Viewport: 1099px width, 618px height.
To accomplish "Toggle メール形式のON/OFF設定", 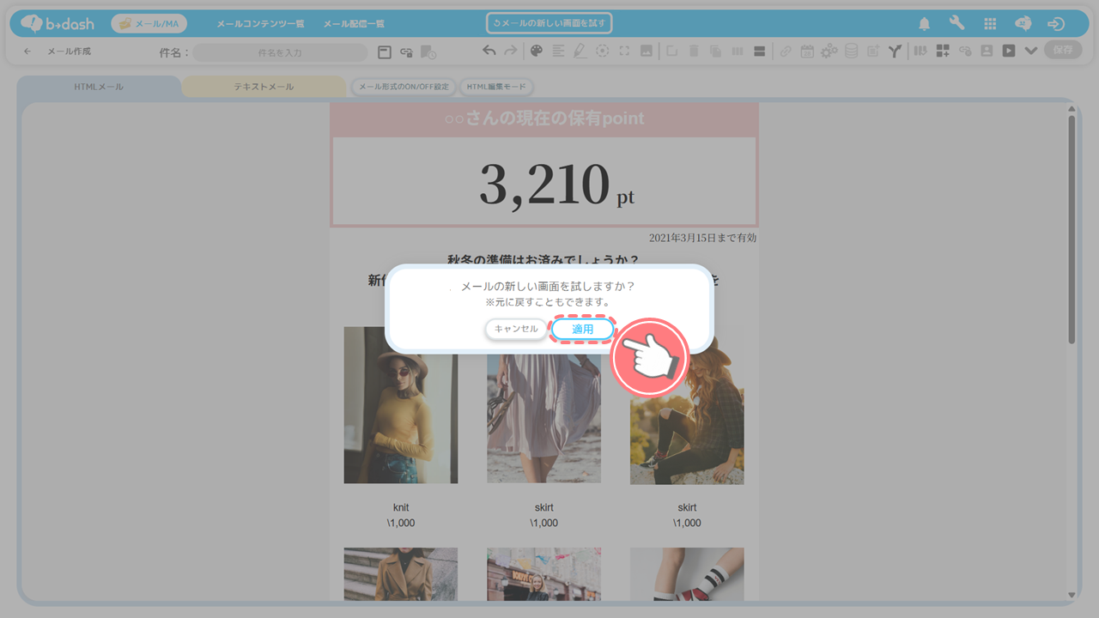I will click(x=404, y=87).
